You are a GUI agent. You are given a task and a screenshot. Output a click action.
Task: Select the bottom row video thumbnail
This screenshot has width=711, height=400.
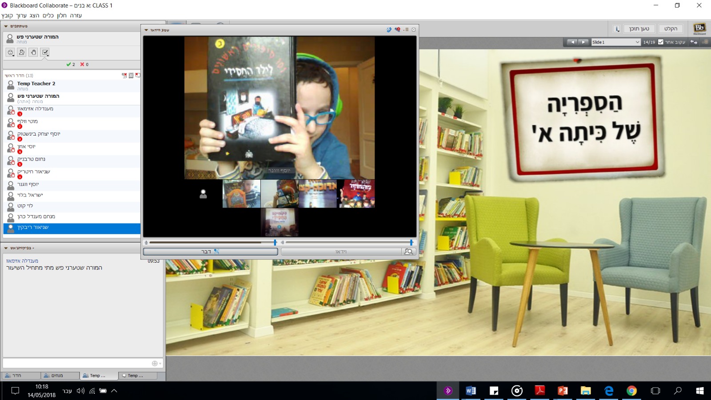click(x=280, y=222)
